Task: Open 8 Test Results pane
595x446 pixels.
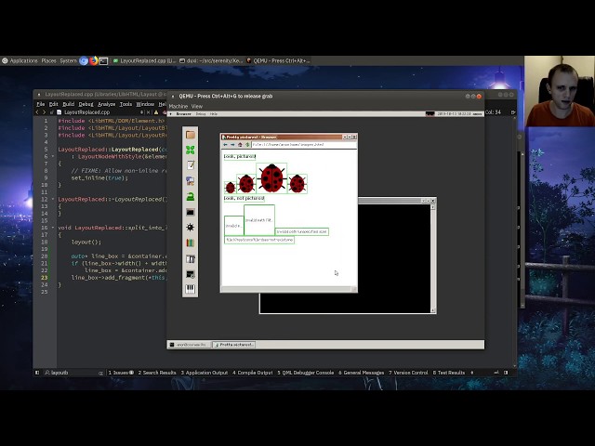Action: 449,373
